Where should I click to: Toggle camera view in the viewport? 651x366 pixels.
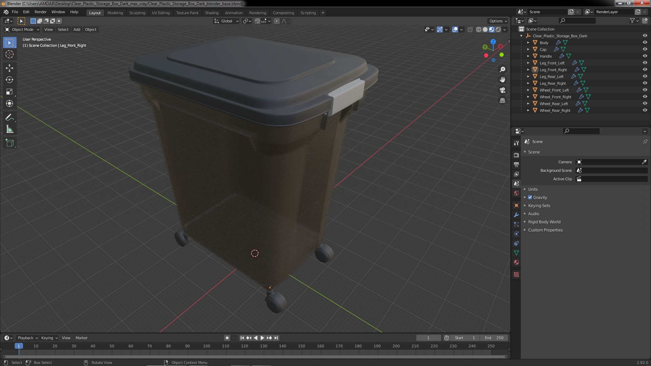[502, 90]
